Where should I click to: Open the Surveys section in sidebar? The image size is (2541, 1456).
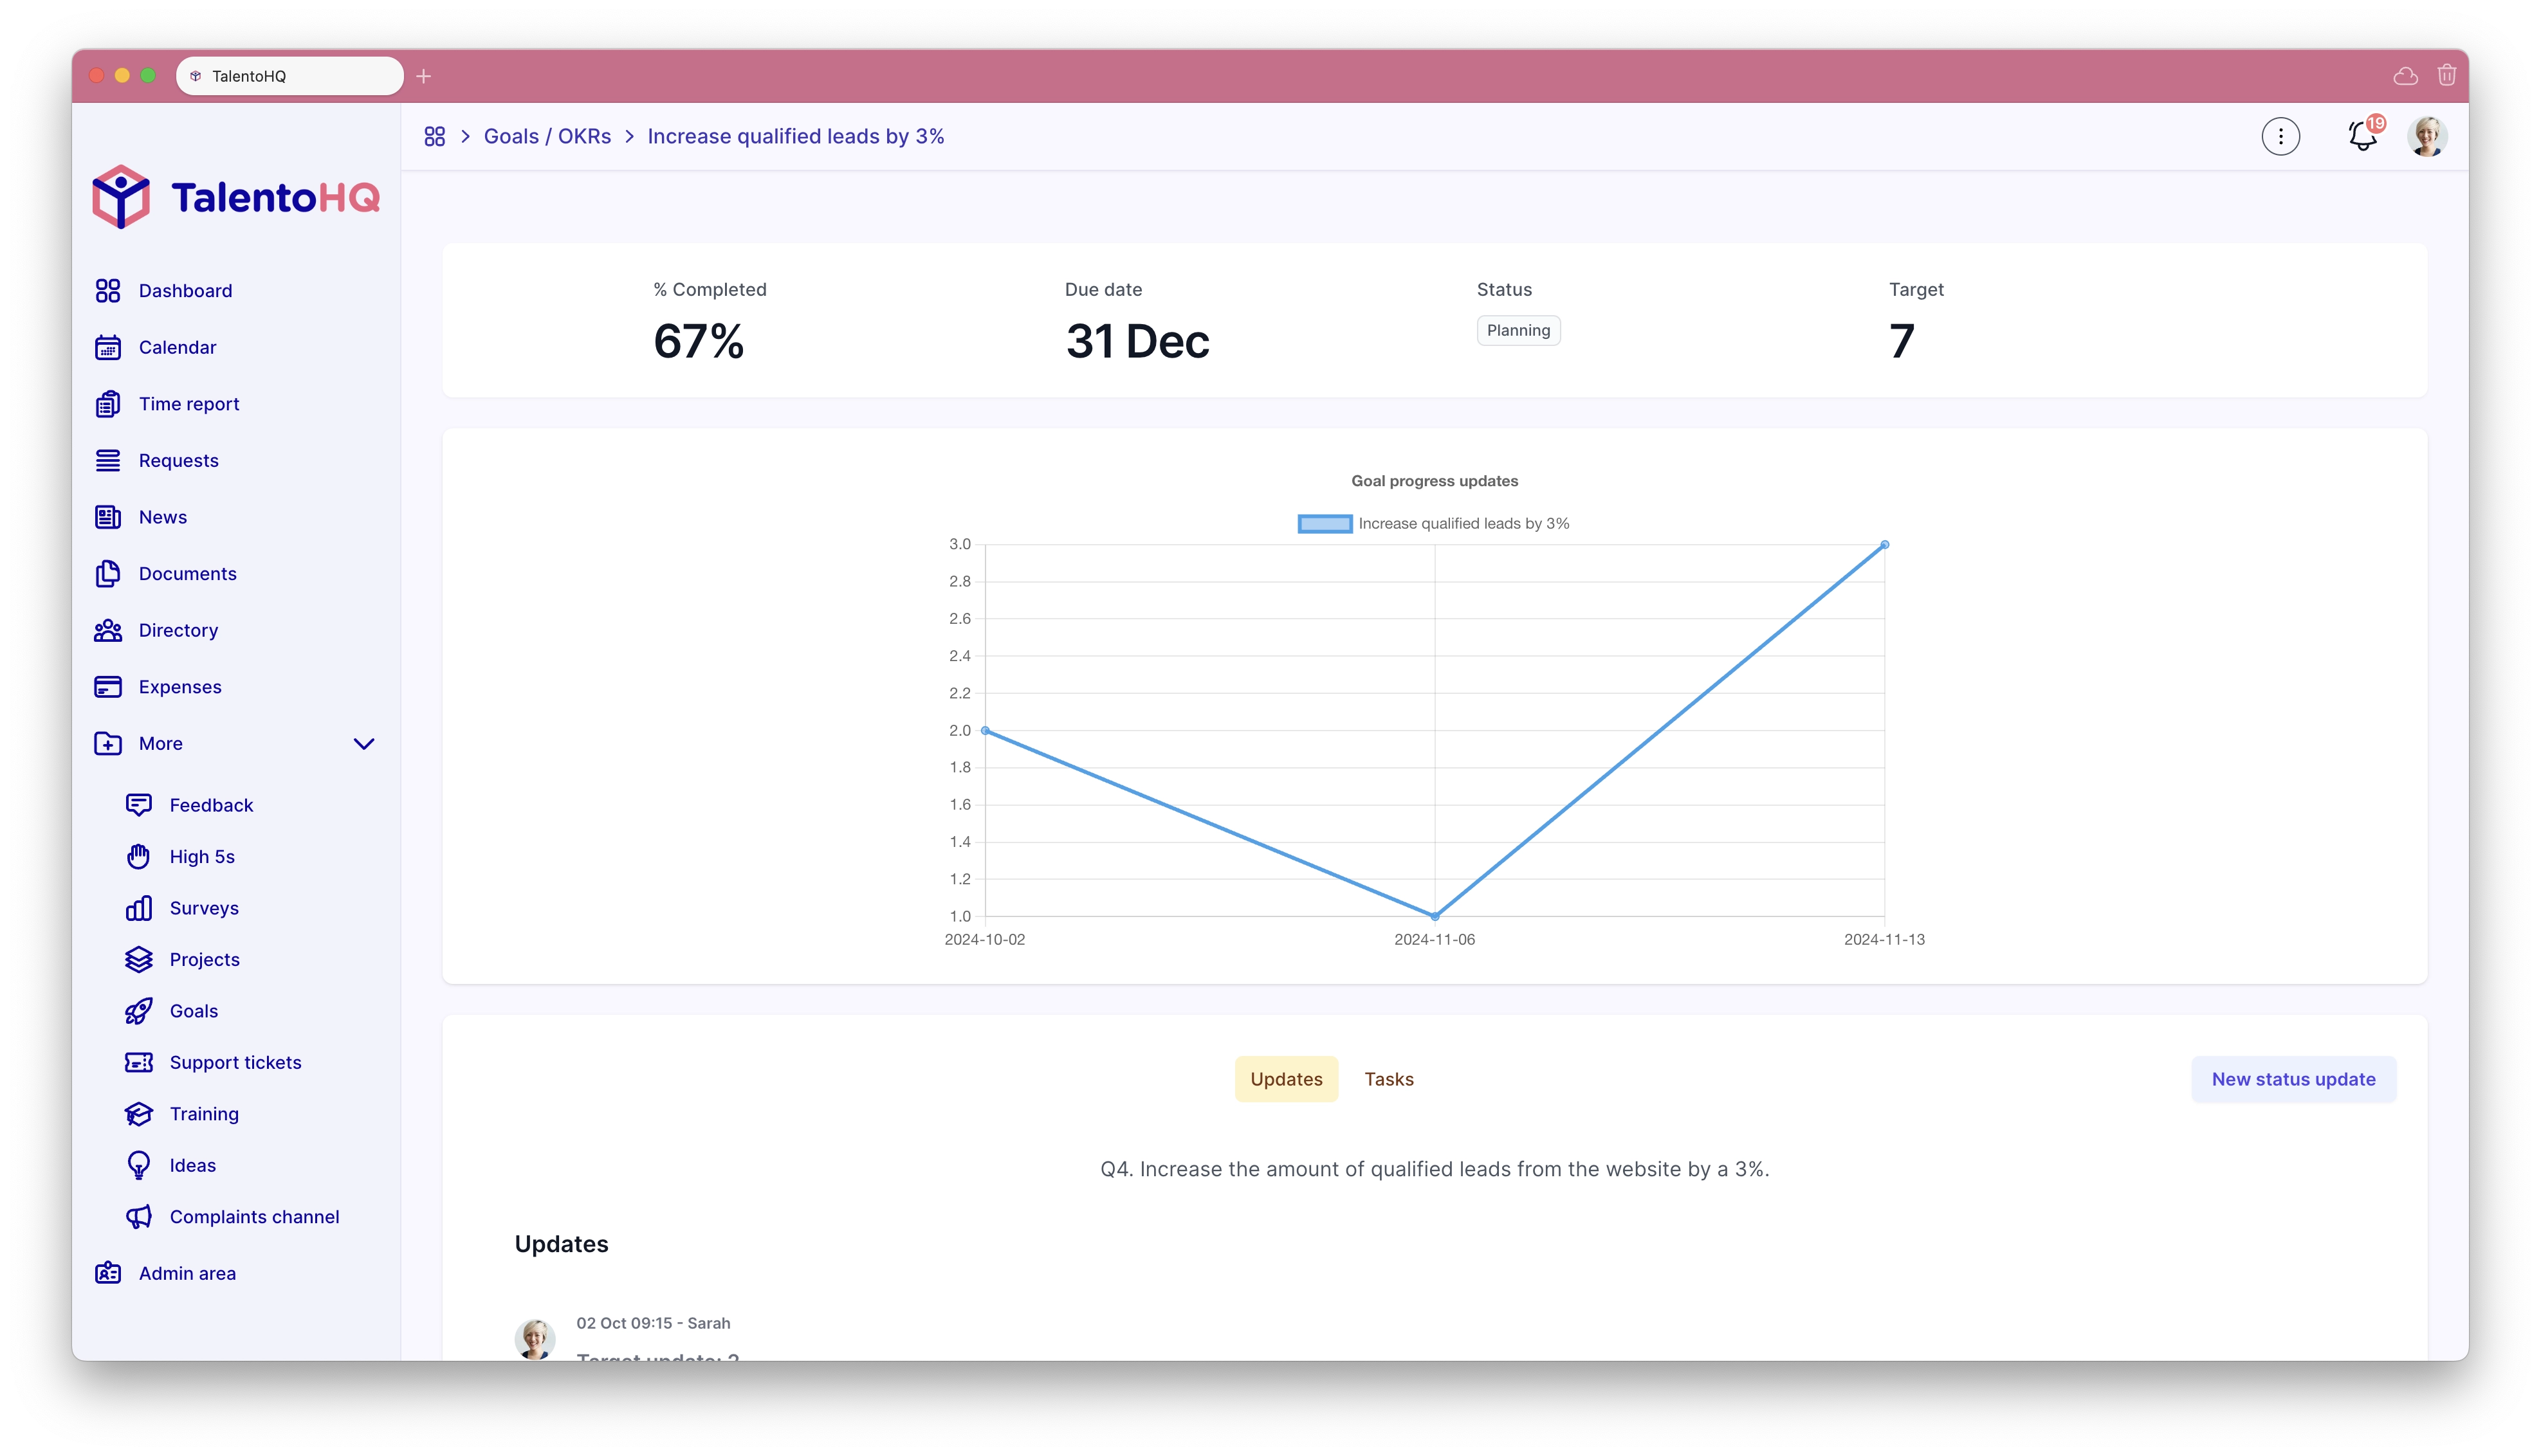(x=203, y=907)
